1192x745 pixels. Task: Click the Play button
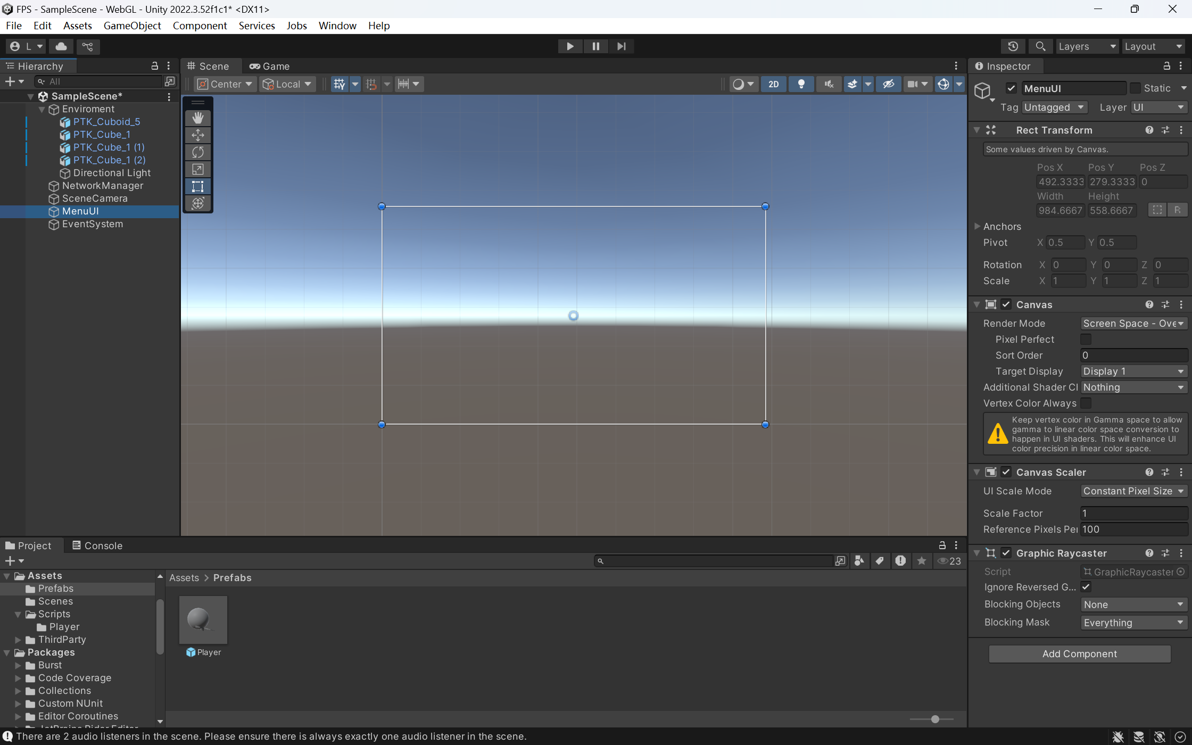[570, 46]
